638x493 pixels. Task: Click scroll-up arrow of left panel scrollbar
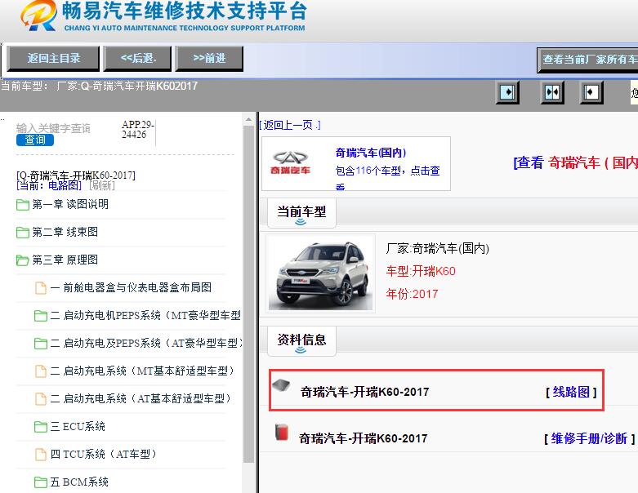click(x=248, y=119)
